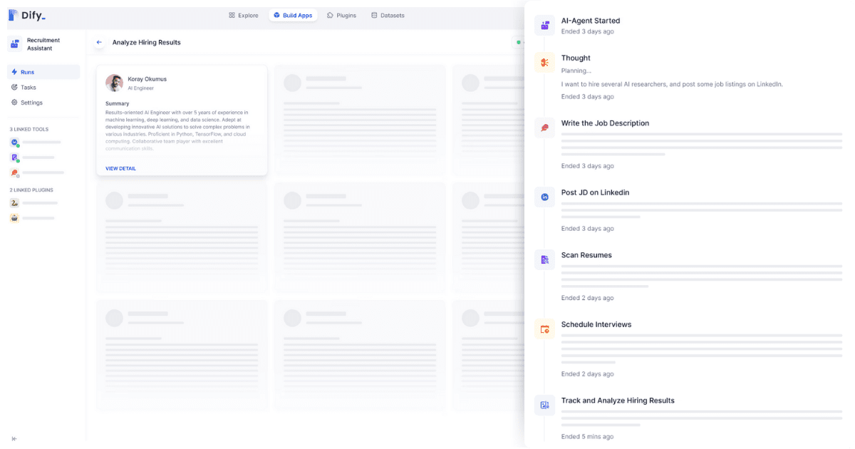The height and width of the screenshot is (449, 855).
Task: Click the Summary heading on Koray's card
Action: [x=118, y=103]
